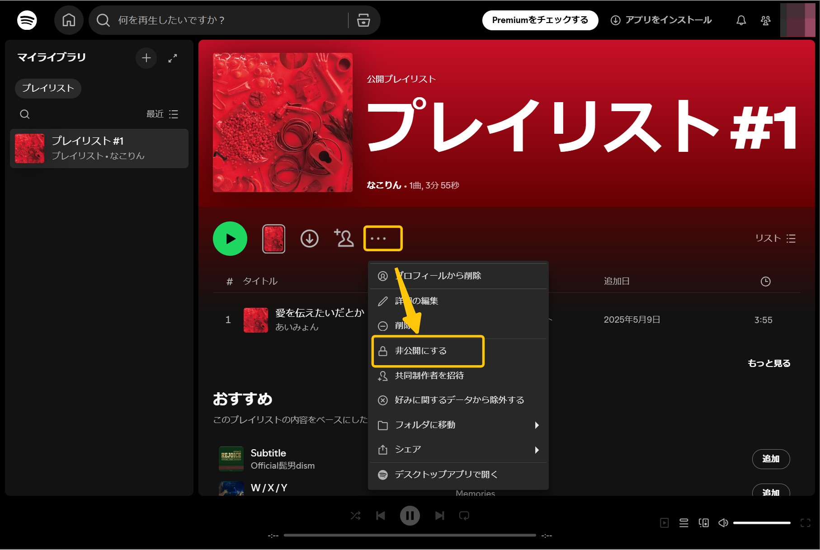Expand シェア submenu
Viewport: 820px width, 550px height.
458,450
